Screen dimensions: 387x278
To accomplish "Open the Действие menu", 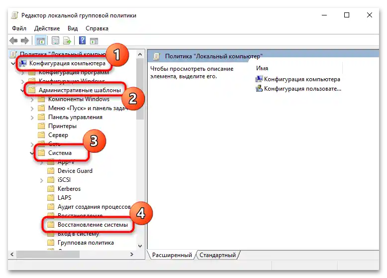I will [47, 28].
